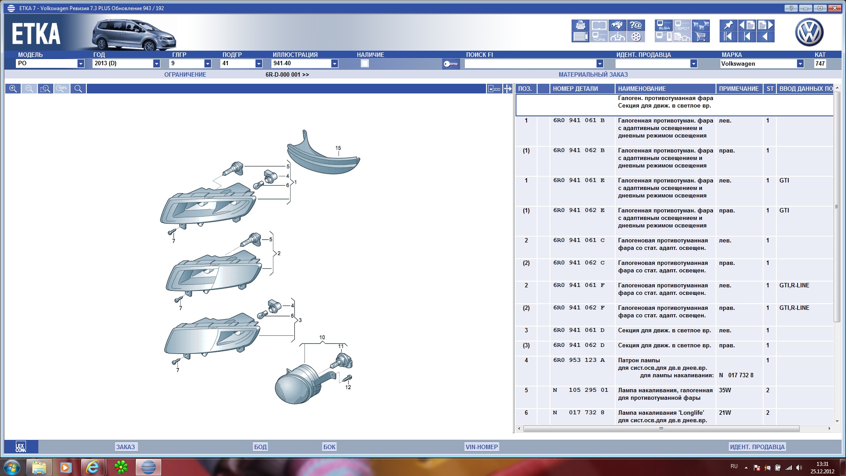Image resolution: width=846 pixels, height=476 pixels.
Task: Open Internet Explorer from the taskbar
Action: pos(93,467)
